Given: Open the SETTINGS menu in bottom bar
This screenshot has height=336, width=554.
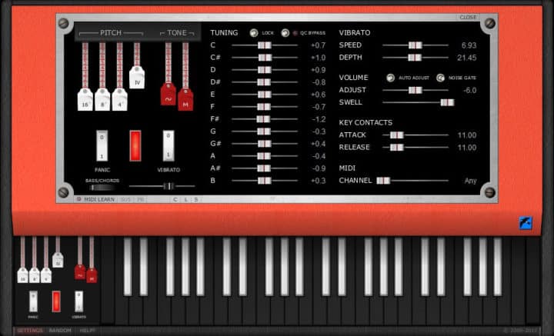Looking at the screenshot, I should [x=30, y=331].
